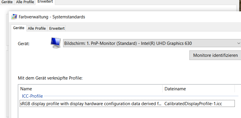Expand the Bildschirm dropdown using its chevron arrow
This screenshot has height=118, width=241.
click(x=238, y=43)
